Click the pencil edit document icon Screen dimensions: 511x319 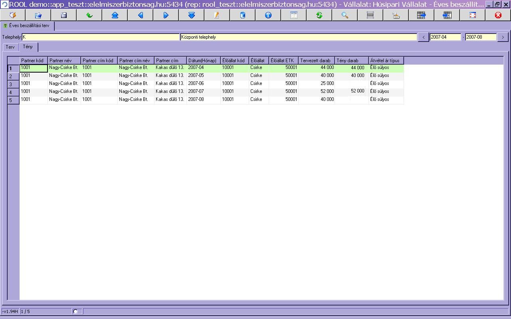(217, 15)
